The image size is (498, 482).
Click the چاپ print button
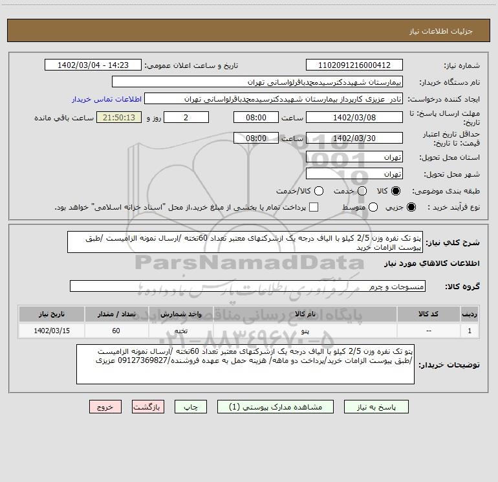pos(191,407)
